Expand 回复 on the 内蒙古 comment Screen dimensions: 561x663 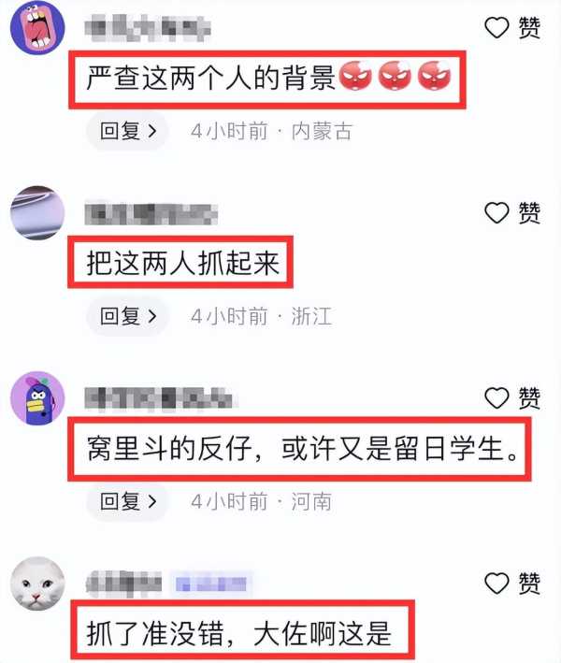128,131
